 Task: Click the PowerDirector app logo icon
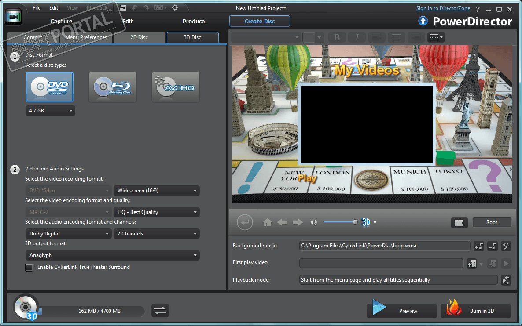[x=13, y=17]
